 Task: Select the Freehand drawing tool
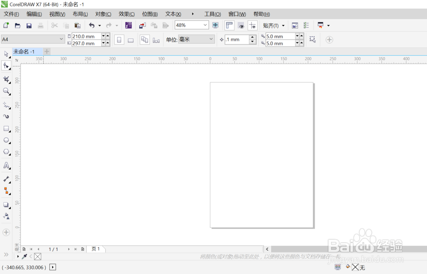point(6,105)
